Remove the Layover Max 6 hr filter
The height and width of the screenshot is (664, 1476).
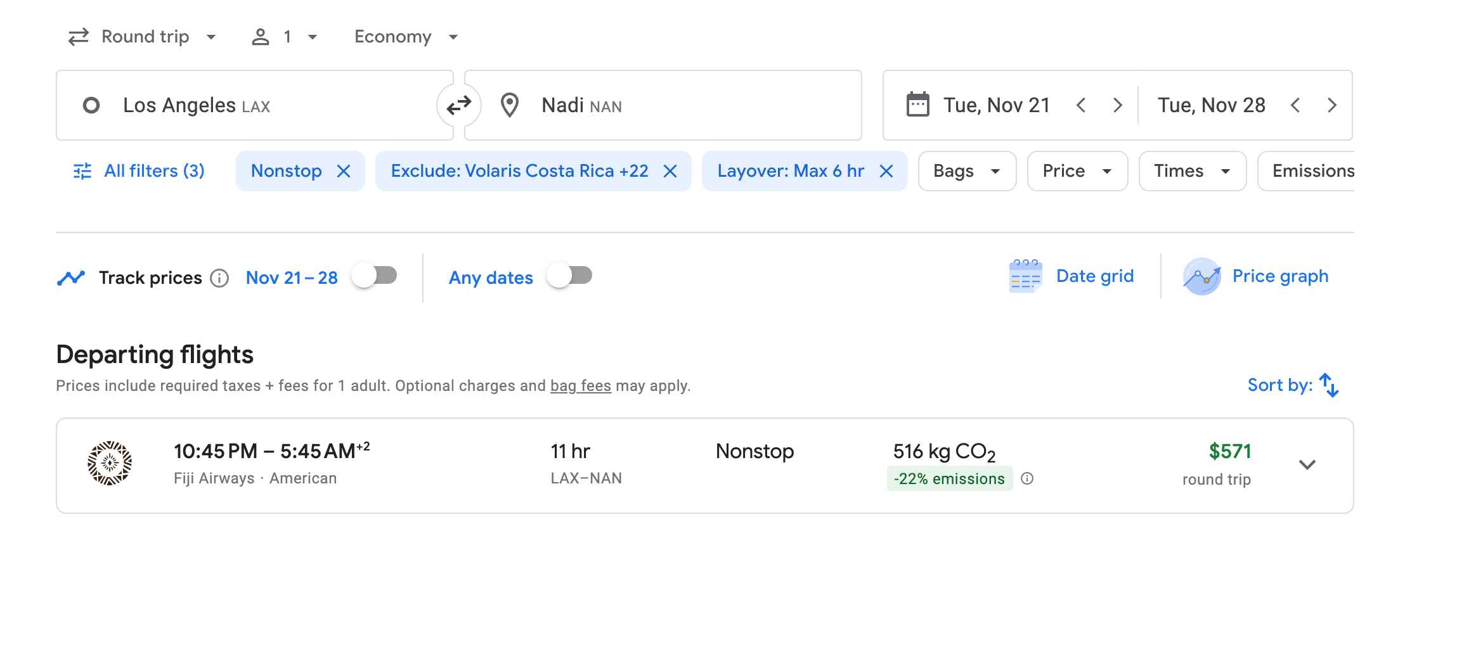pos(886,171)
